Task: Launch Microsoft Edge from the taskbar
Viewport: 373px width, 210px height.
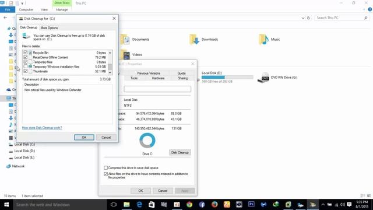Action: [x=139, y=205]
